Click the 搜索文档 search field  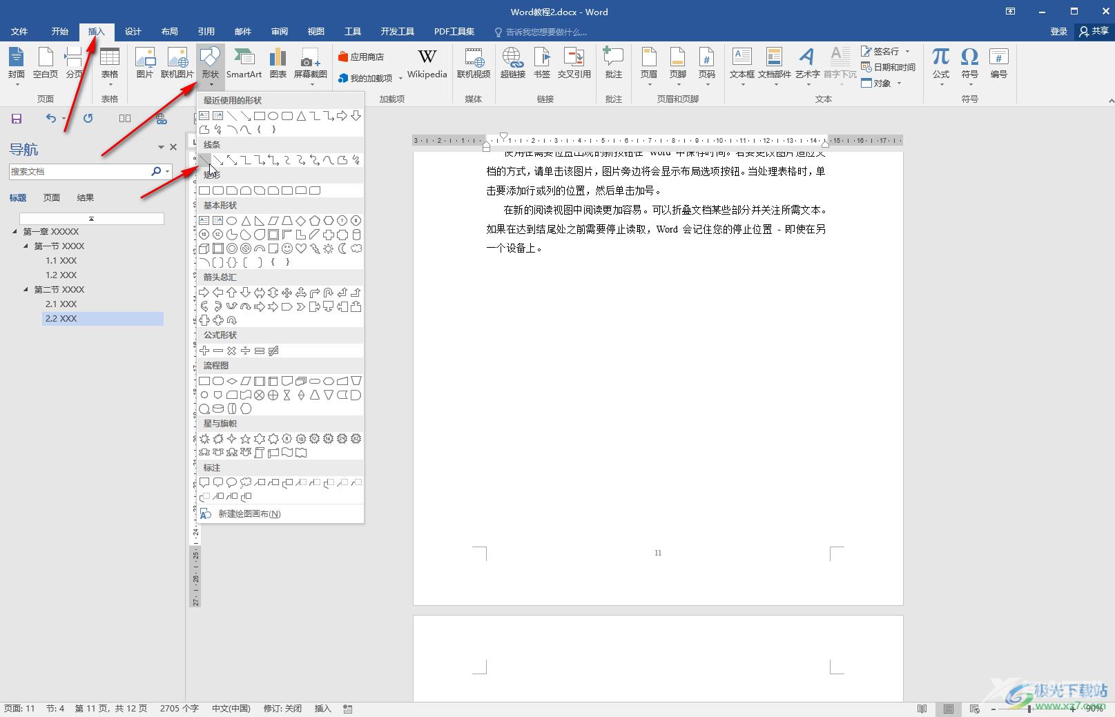[79, 171]
